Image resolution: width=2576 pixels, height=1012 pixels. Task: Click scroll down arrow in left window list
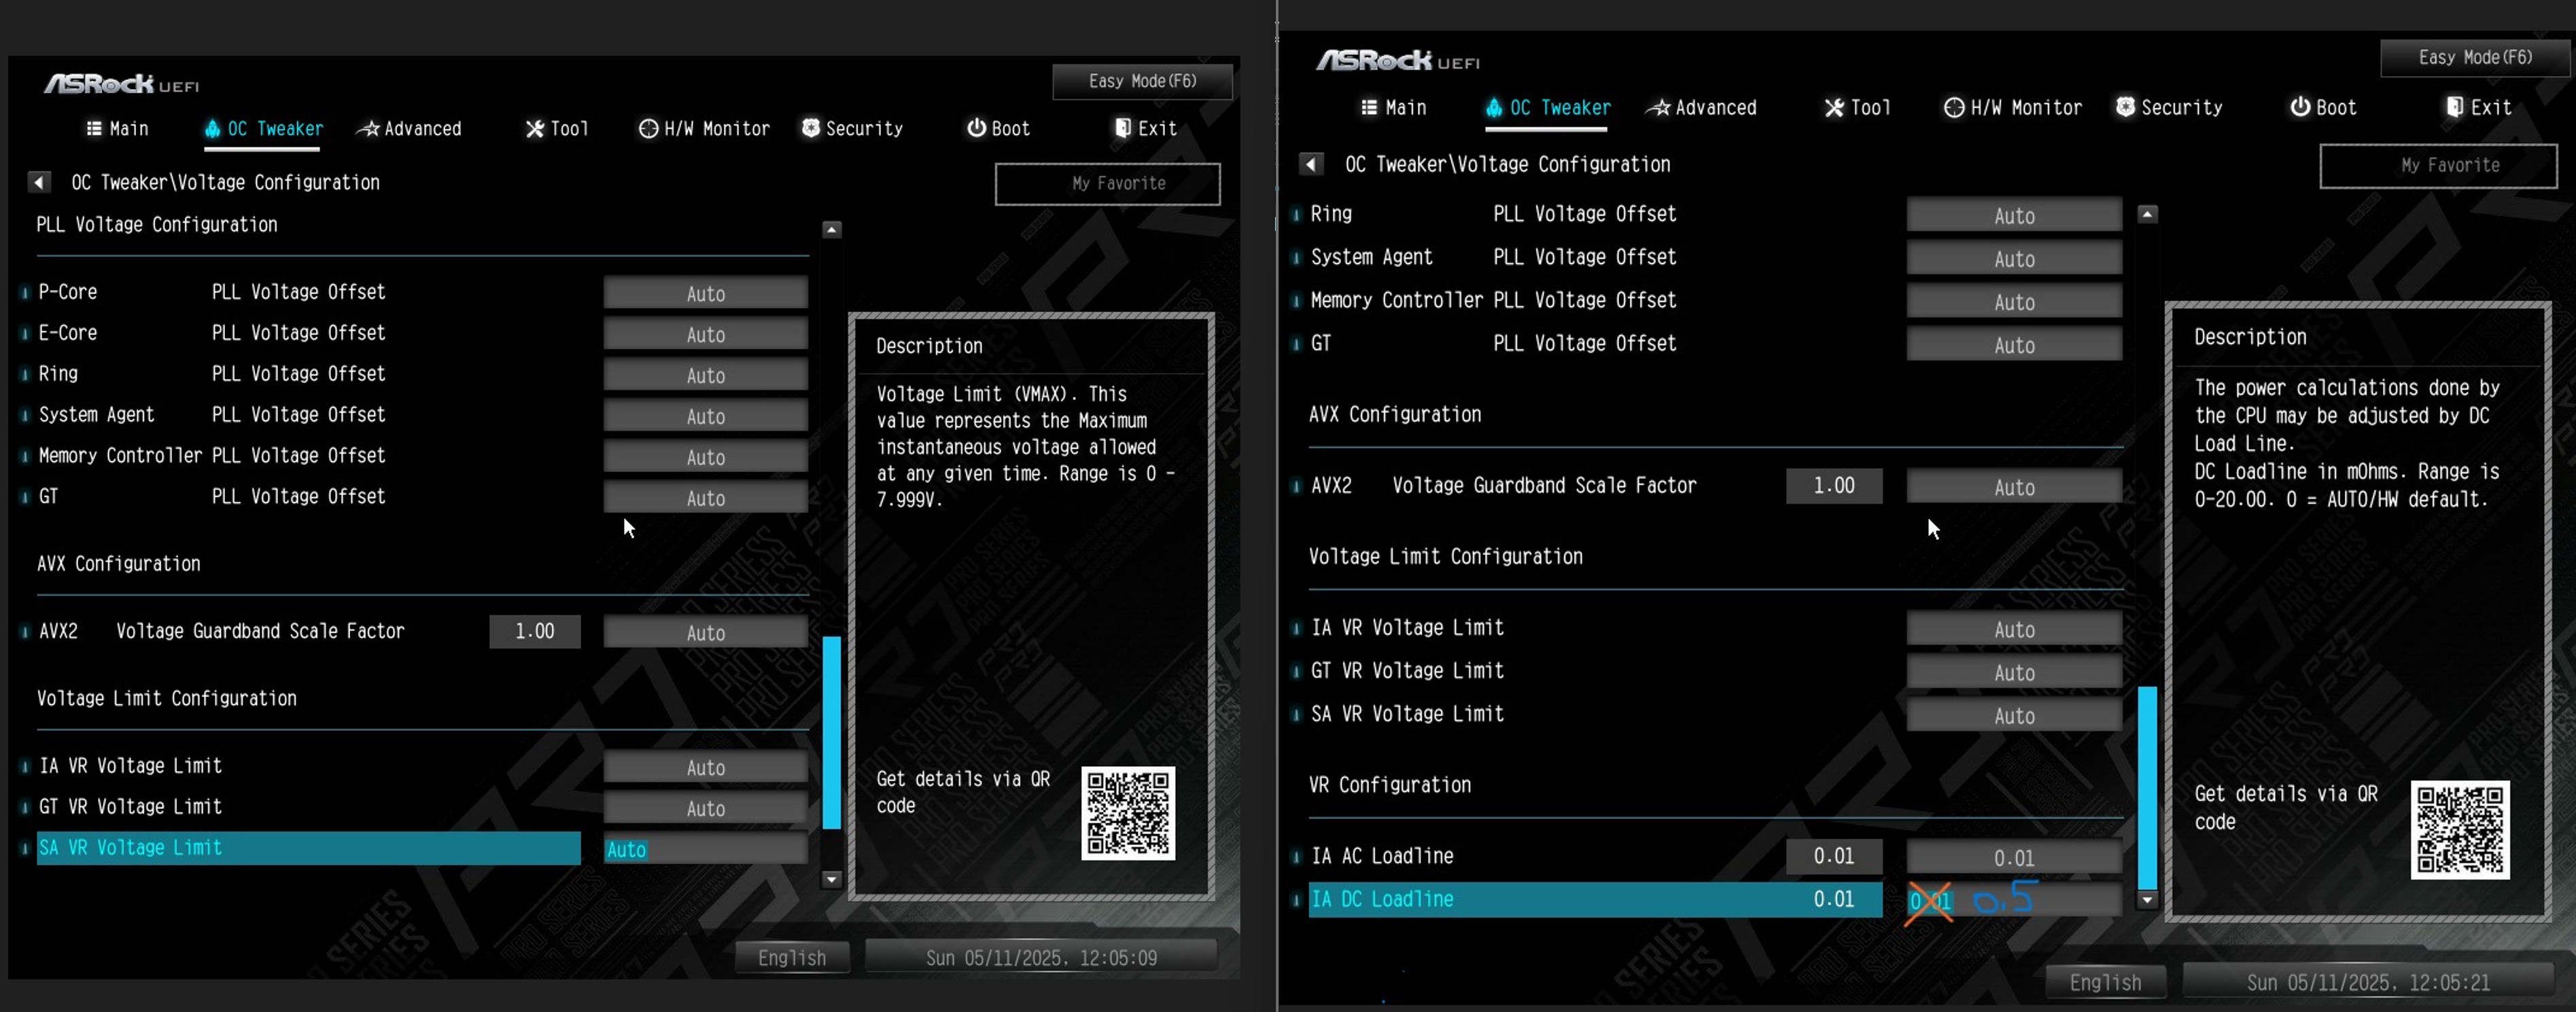[831, 879]
